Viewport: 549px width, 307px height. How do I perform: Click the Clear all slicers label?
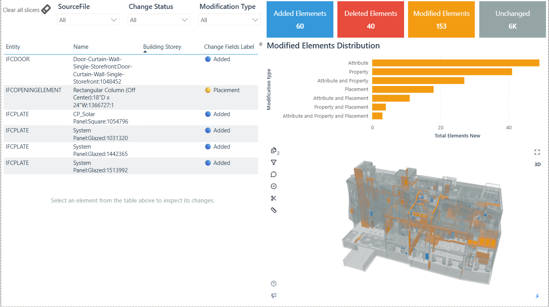point(21,10)
